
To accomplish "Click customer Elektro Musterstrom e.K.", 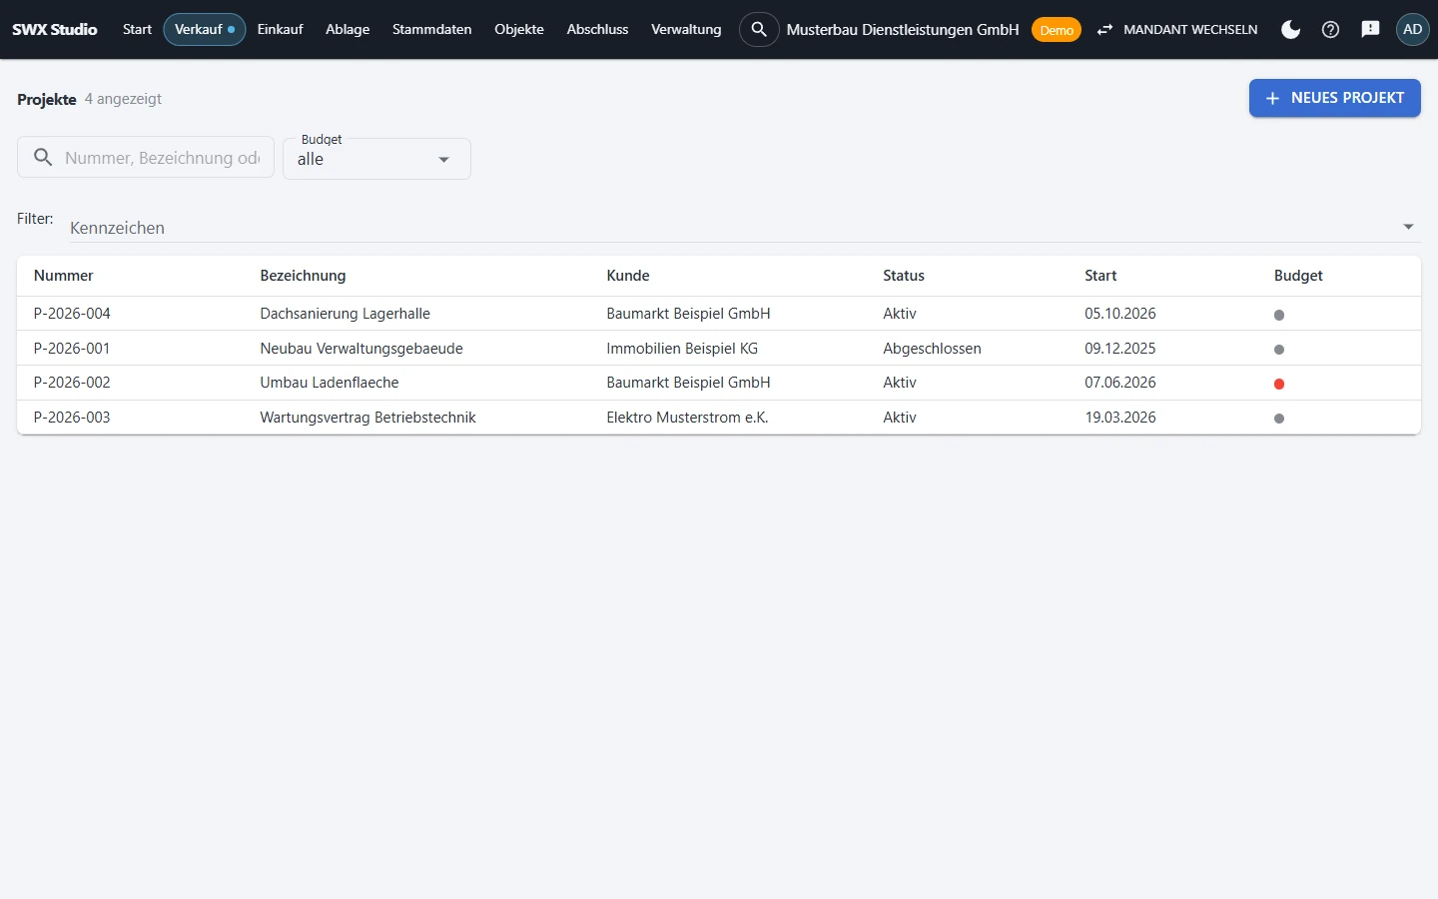I will click(687, 418).
